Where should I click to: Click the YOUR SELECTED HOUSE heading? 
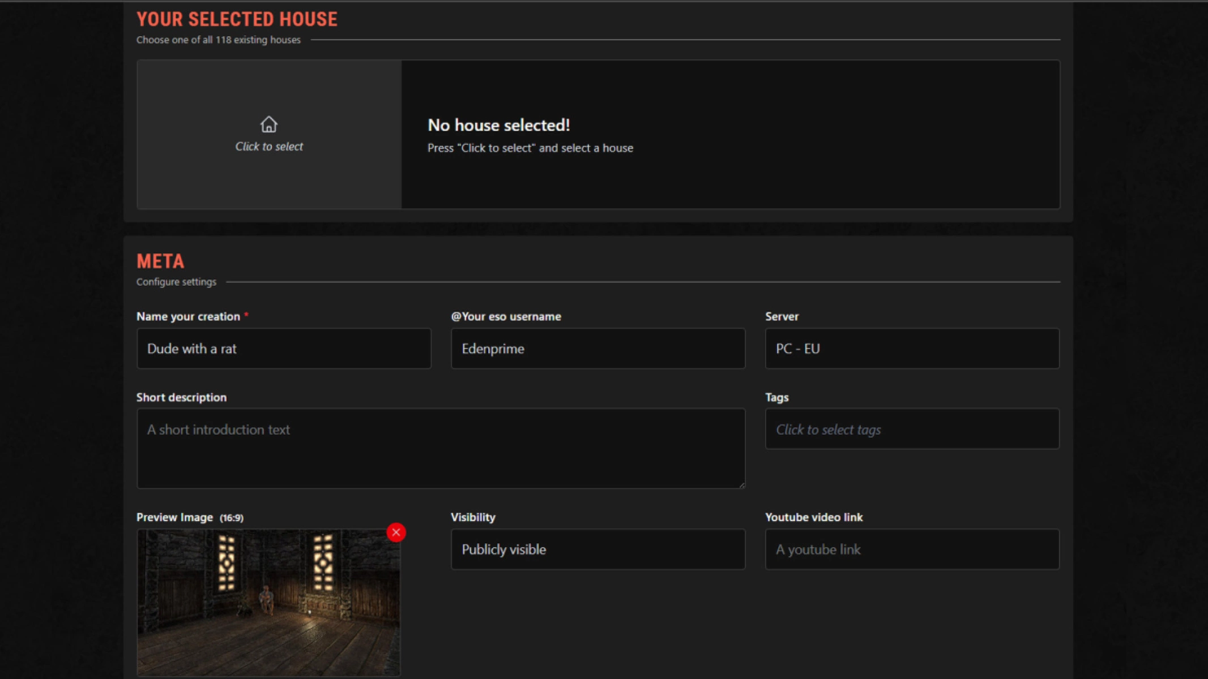tap(237, 19)
